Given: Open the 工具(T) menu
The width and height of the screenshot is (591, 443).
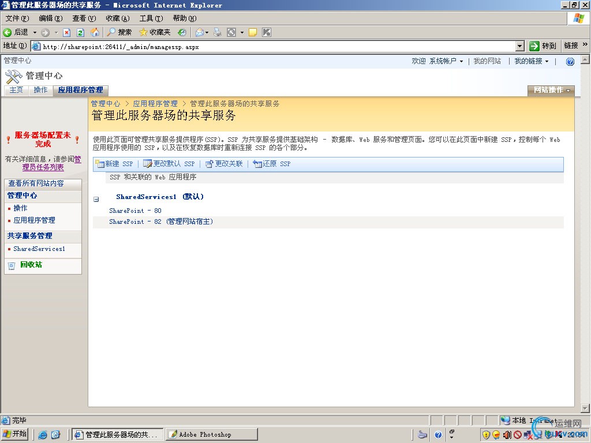Looking at the screenshot, I should 151,18.
